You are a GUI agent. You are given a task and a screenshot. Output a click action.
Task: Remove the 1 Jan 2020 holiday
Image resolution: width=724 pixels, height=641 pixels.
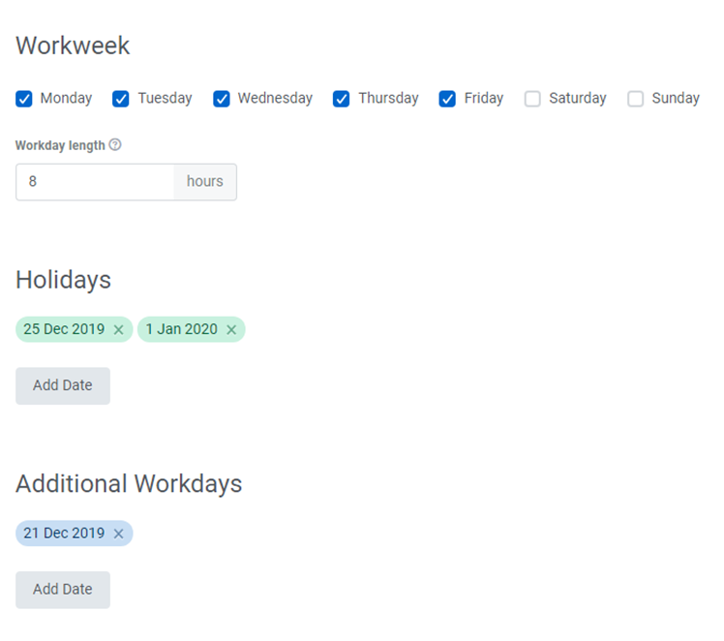tap(231, 330)
